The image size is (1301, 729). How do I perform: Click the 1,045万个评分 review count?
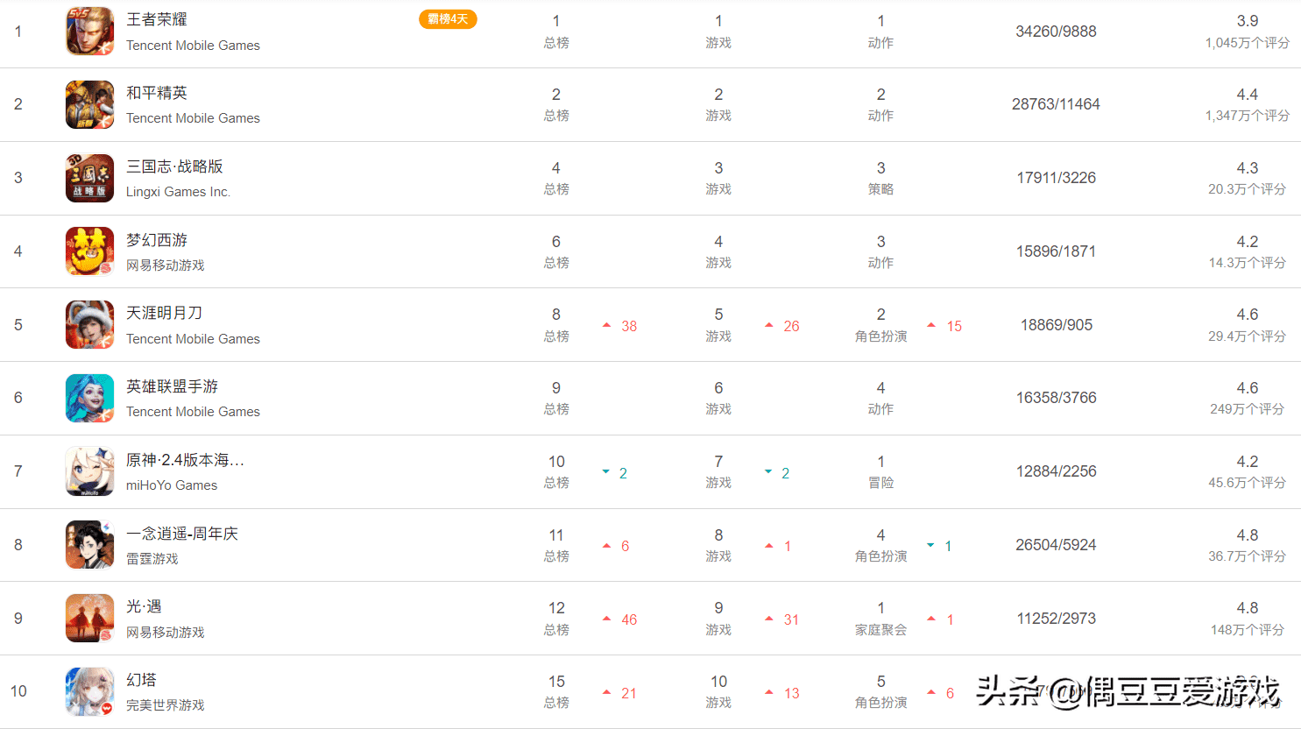[x=1247, y=43]
